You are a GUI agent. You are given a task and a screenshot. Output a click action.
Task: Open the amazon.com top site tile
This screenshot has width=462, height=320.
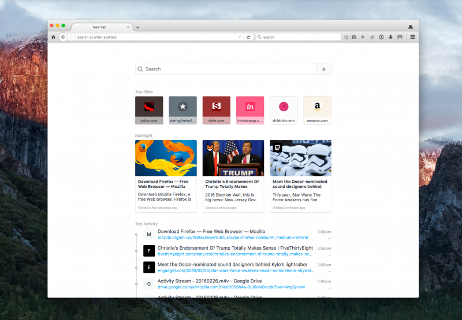[x=317, y=110]
